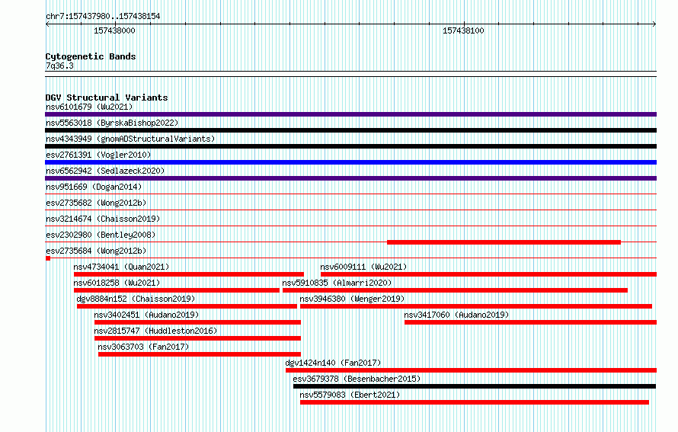The width and height of the screenshot is (678, 432).
Task: Click the left arrow of the ruler
Action: (x=47, y=24)
